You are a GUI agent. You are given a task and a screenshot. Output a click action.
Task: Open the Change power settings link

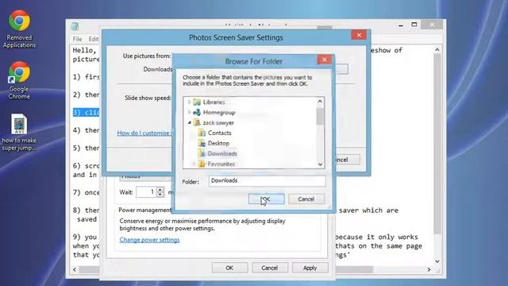(x=149, y=240)
